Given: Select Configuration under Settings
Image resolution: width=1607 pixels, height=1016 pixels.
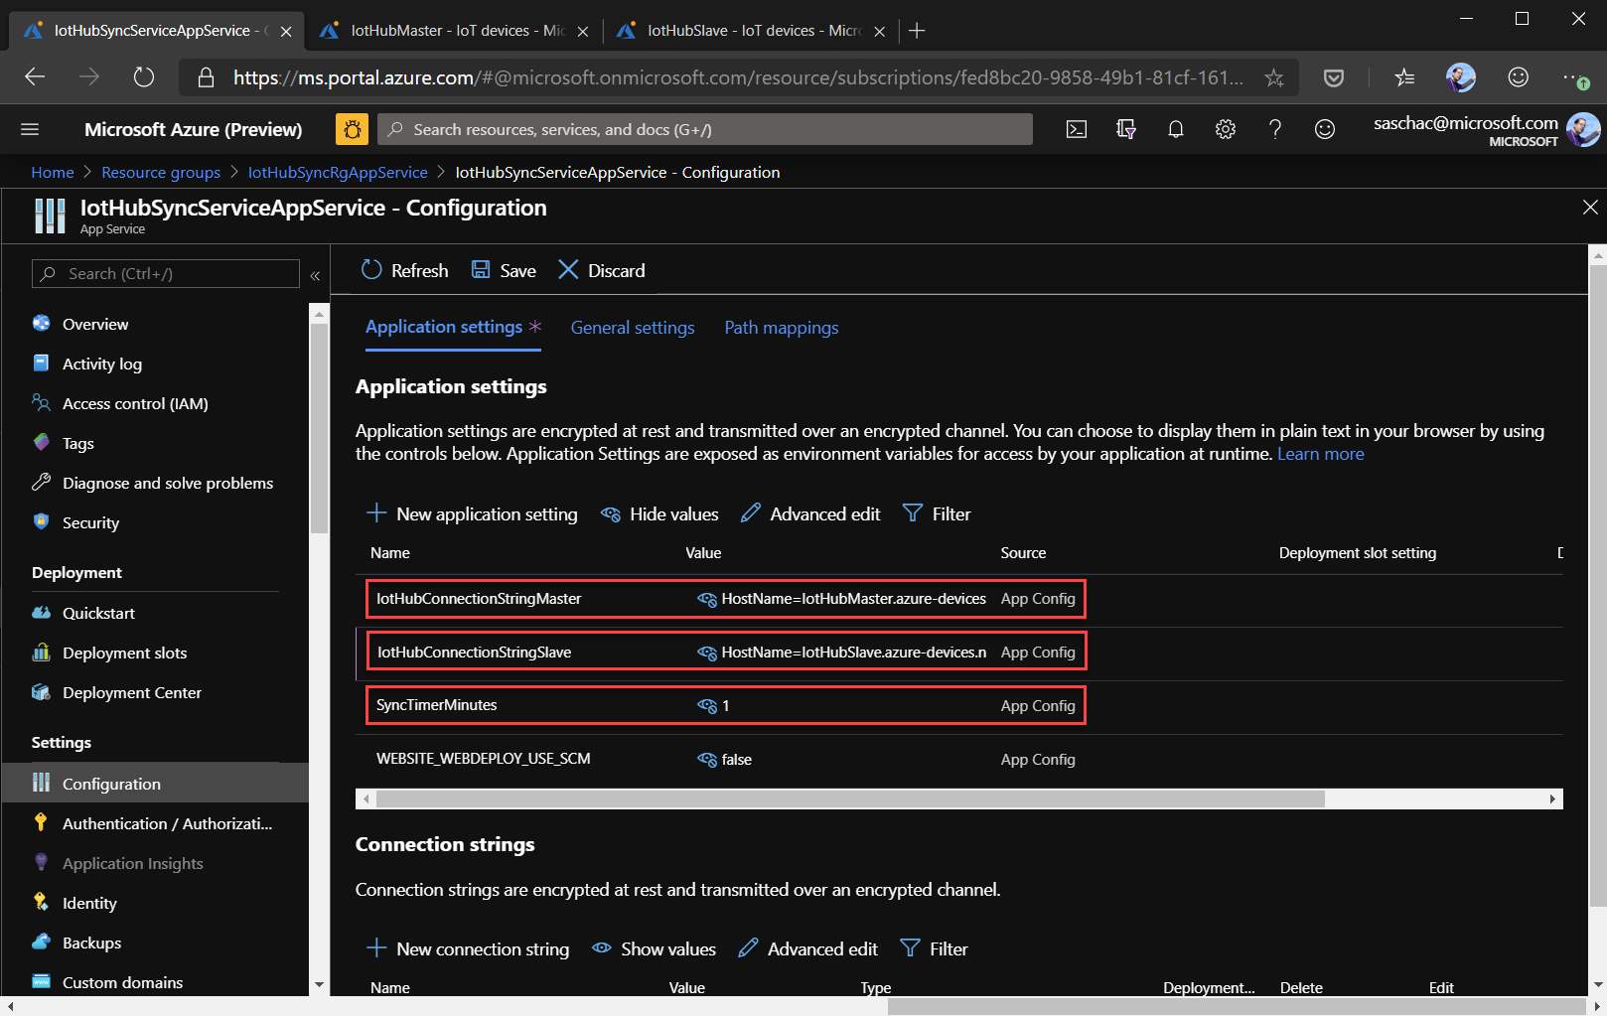Looking at the screenshot, I should pos(155,783).
